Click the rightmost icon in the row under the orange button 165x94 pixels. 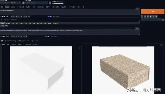156,16
